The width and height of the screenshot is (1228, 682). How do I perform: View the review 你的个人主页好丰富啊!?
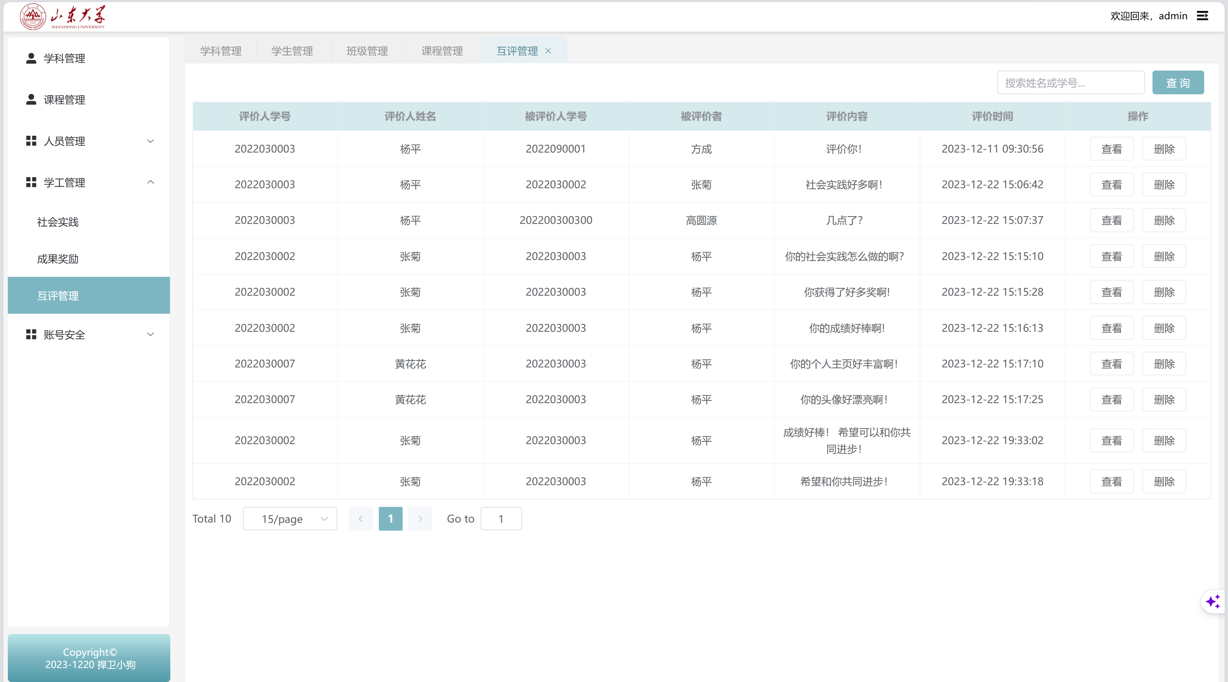pyautogui.click(x=1111, y=363)
